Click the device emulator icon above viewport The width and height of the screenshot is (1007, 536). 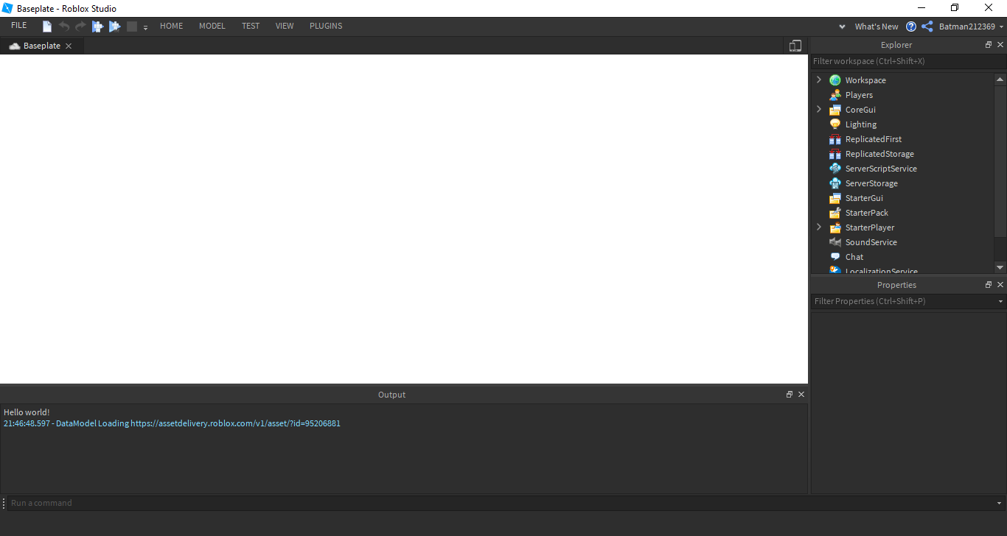point(795,46)
